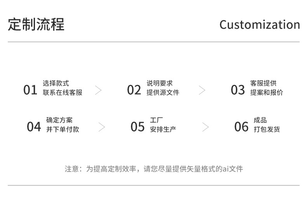307x197 pixels.
Task: Select the step number 06
Action: pos(241,127)
